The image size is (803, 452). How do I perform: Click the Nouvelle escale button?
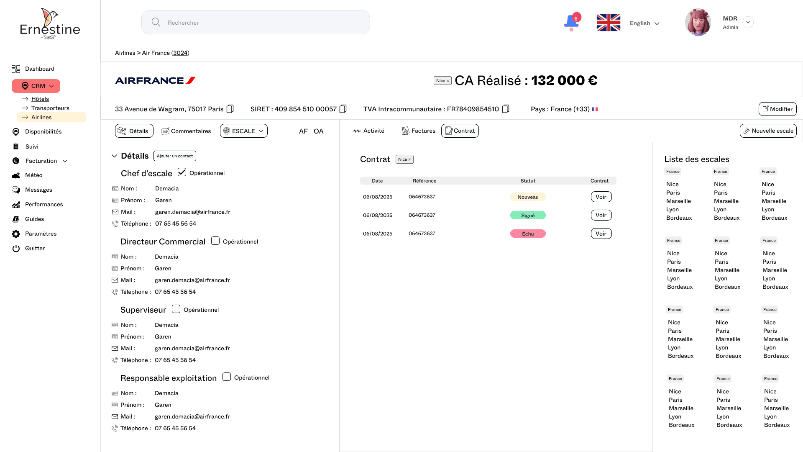point(768,131)
